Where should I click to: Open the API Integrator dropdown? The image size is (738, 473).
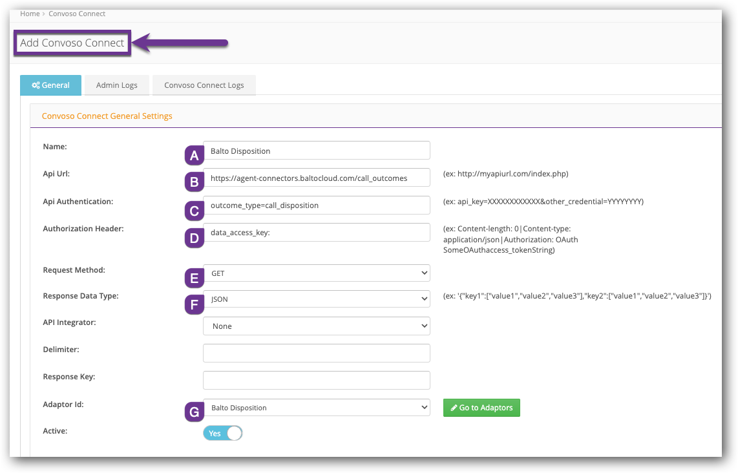(316, 326)
